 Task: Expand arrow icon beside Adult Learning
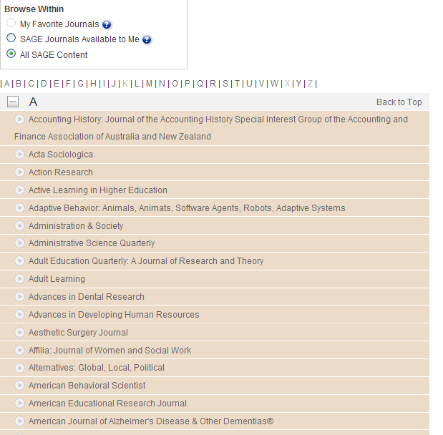[x=19, y=279]
